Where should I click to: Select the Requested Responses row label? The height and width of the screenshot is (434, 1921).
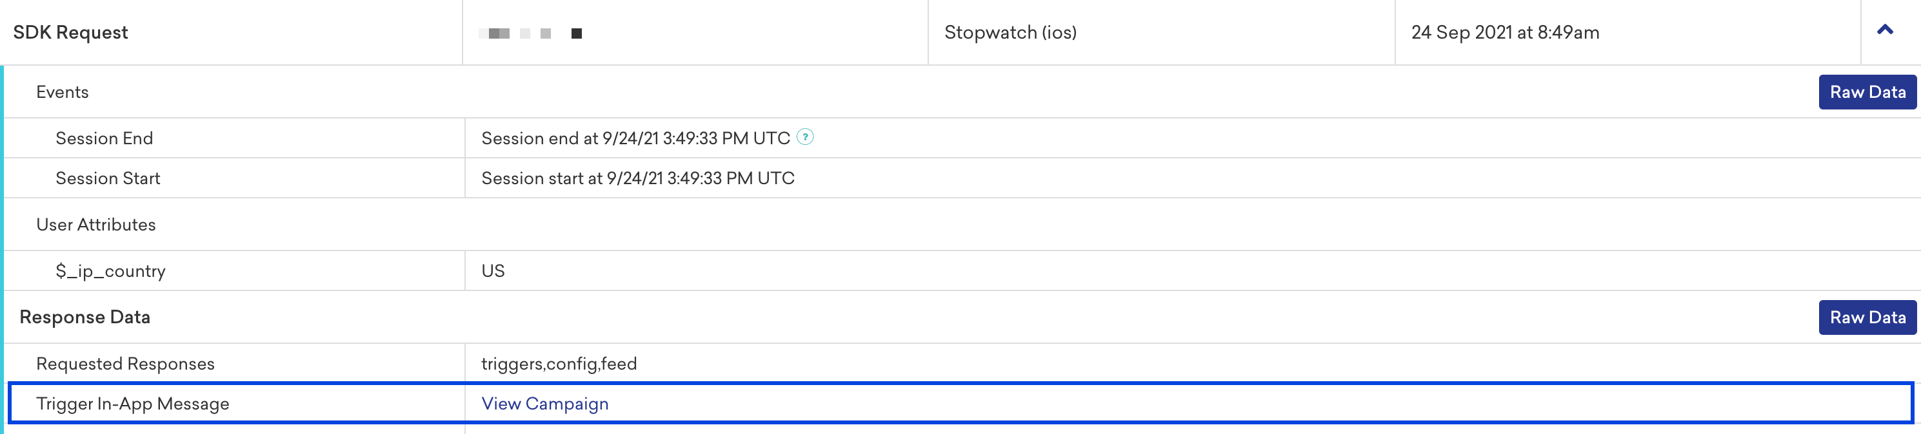tap(125, 363)
